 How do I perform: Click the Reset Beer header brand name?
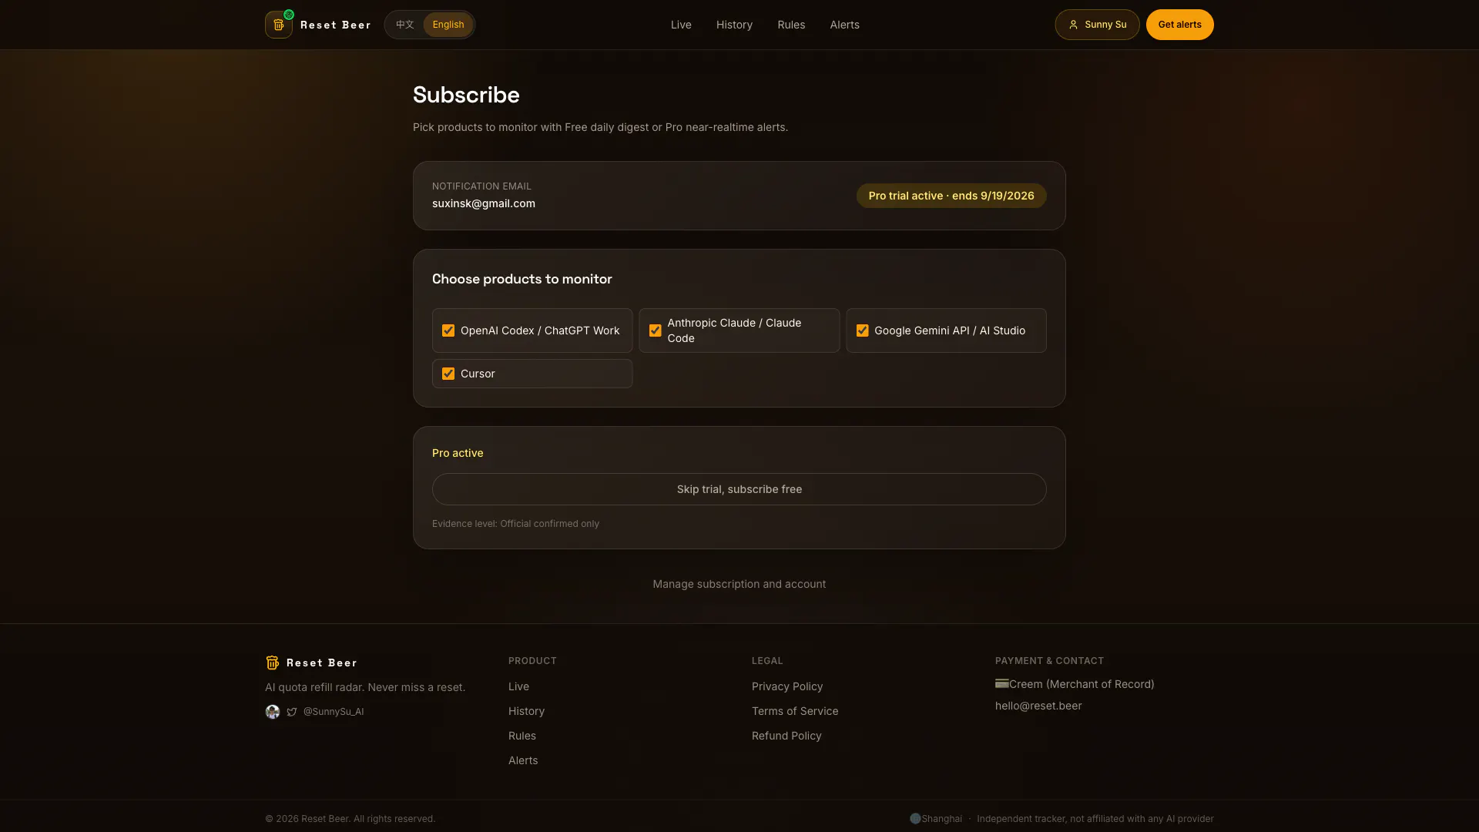point(336,25)
